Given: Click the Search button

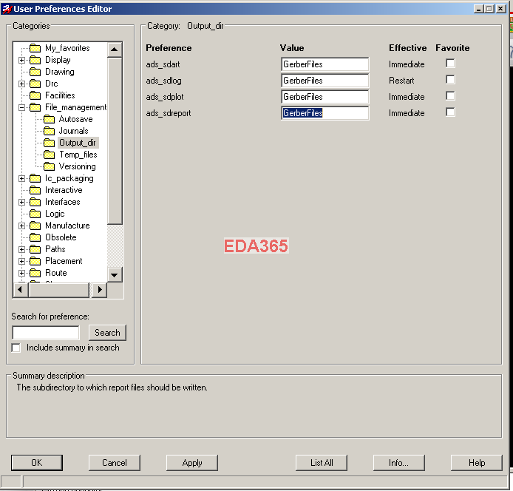Looking at the screenshot, I should tap(107, 333).
